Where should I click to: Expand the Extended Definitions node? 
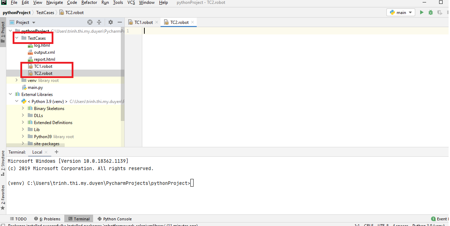(23, 122)
